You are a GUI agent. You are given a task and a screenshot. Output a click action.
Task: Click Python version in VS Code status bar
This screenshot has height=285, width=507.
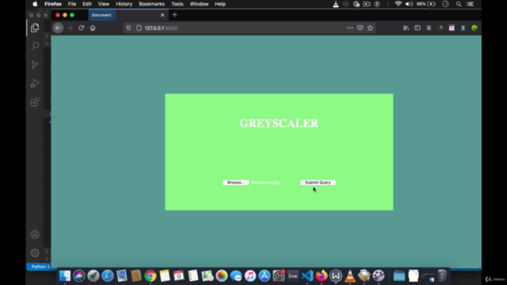tap(40, 267)
